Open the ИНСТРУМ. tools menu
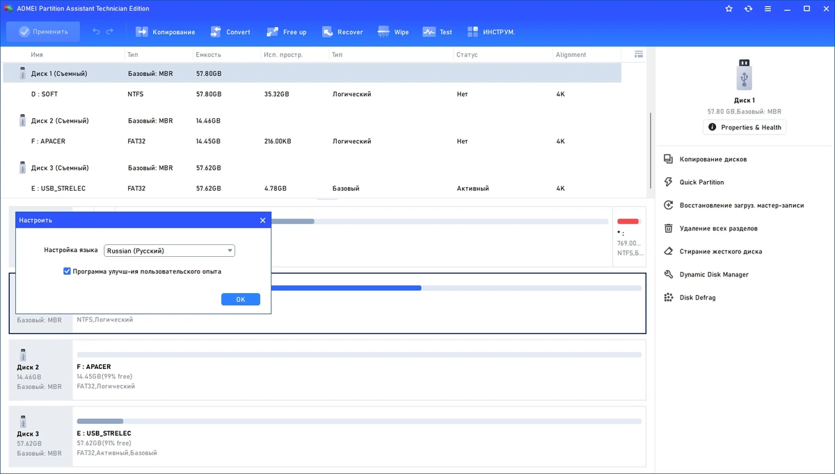 [491, 32]
